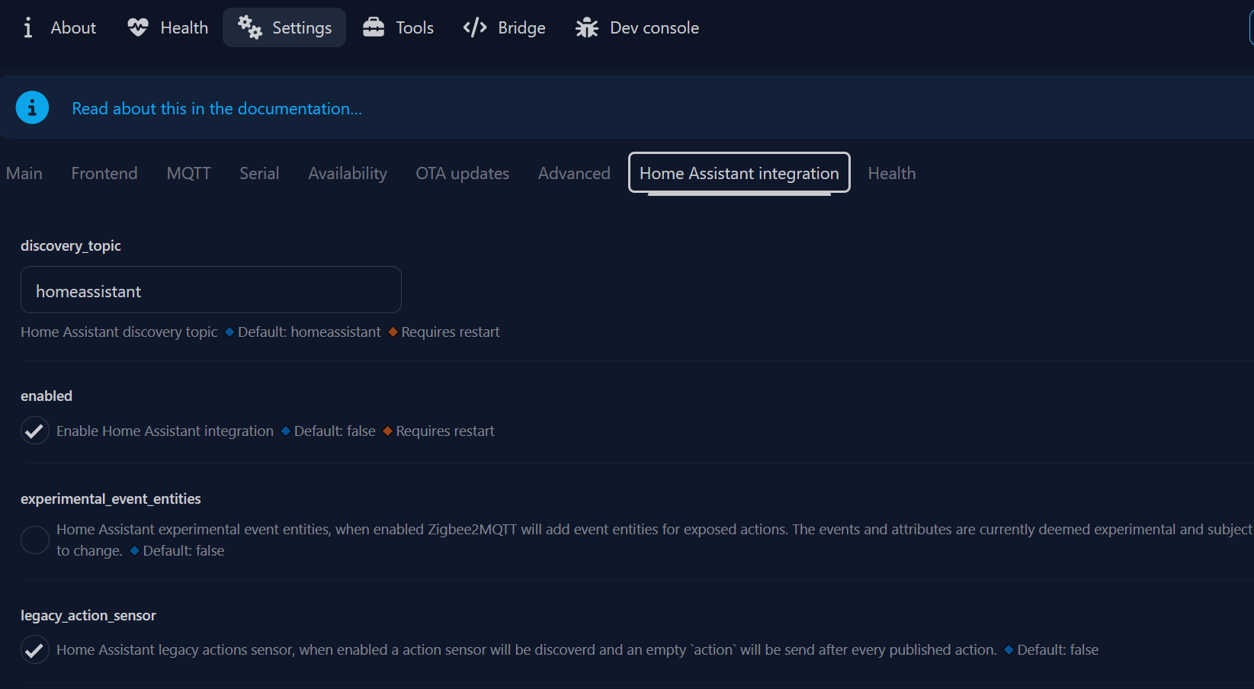Switch to the Main settings tab
1254x689 pixels.
(x=24, y=173)
